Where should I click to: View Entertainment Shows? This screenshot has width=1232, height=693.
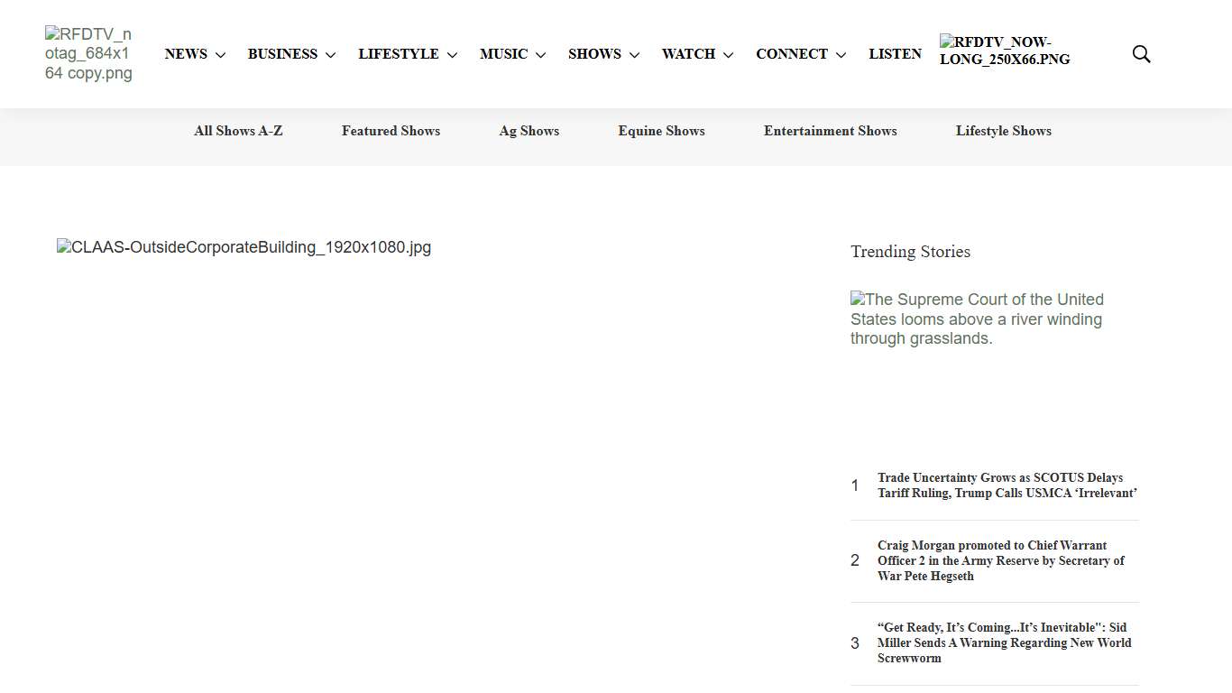click(830, 131)
